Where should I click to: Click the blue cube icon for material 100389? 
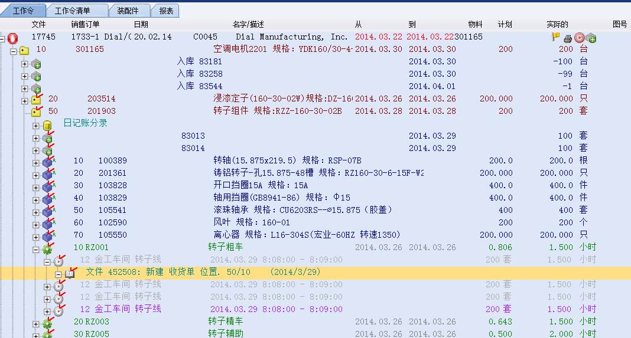[48, 162]
